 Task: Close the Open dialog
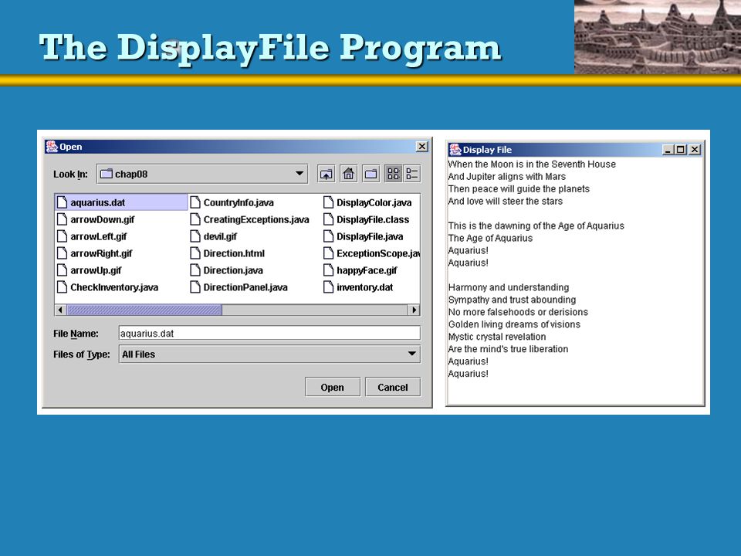coord(422,147)
